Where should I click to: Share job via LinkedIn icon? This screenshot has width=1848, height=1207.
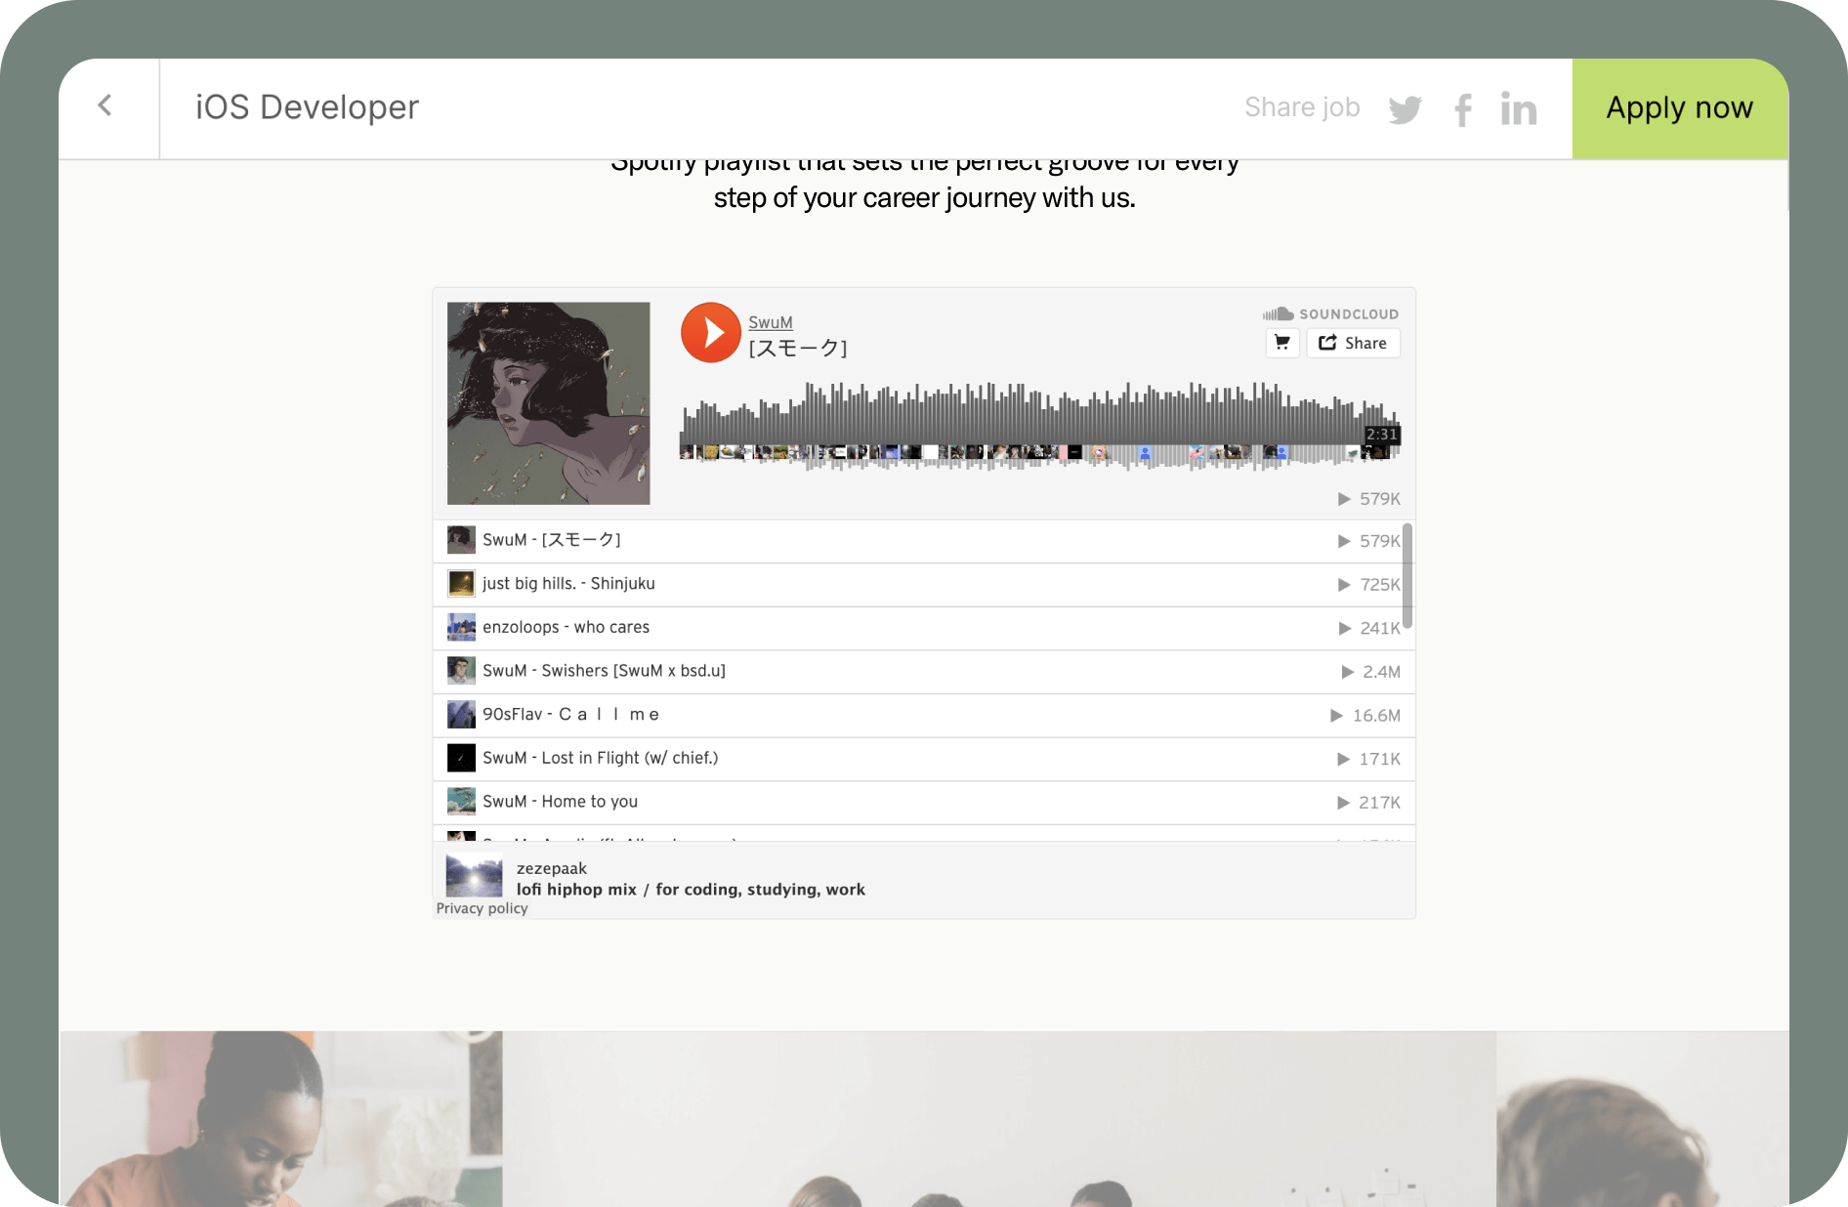click(x=1519, y=108)
